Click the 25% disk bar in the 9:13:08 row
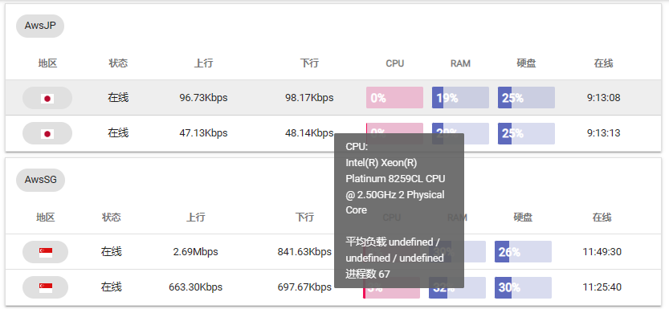The image size is (669, 309). [526, 98]
